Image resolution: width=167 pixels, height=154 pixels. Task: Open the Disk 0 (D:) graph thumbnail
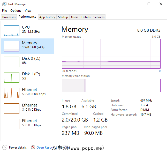[x=12, y=62]
